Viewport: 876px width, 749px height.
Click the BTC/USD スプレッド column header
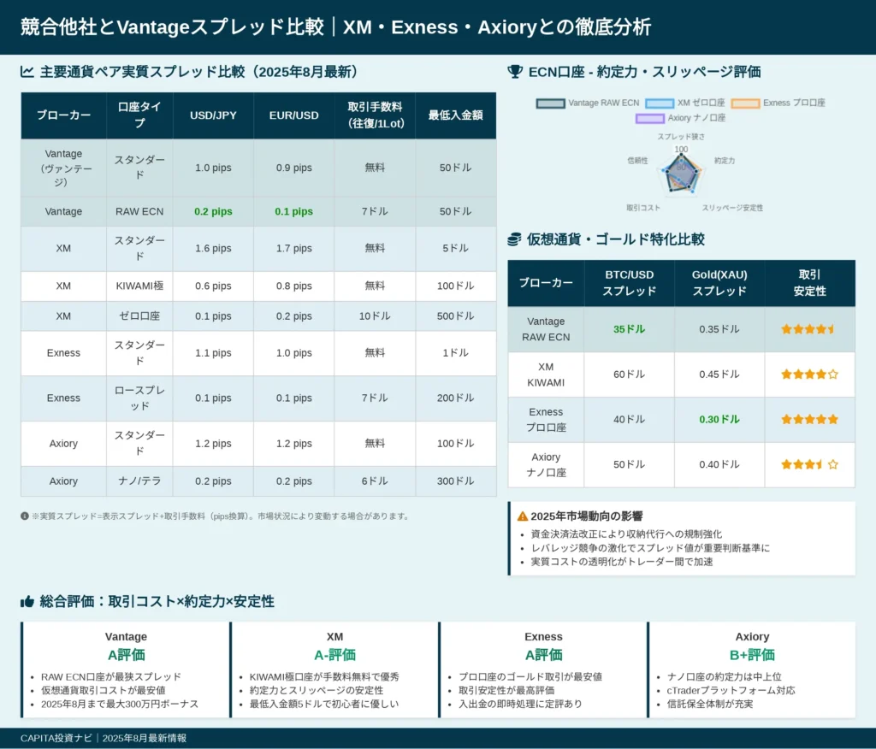(629, 283)
